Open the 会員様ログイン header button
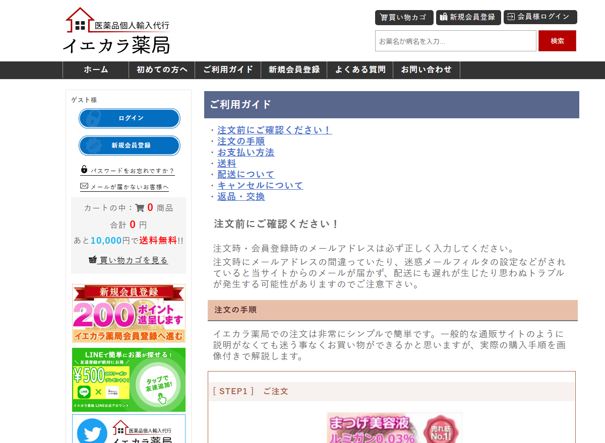605x443 pixels. (540, 17)
